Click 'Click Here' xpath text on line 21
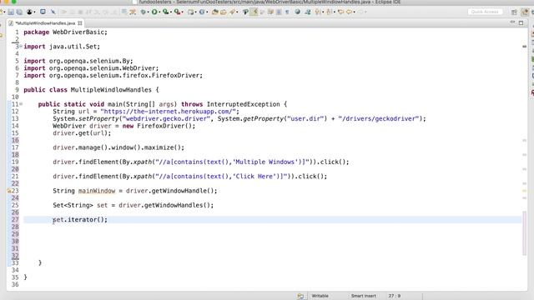The height and width of the screenshot is (300, 534). pyautogui.click(x=254, y=176)
